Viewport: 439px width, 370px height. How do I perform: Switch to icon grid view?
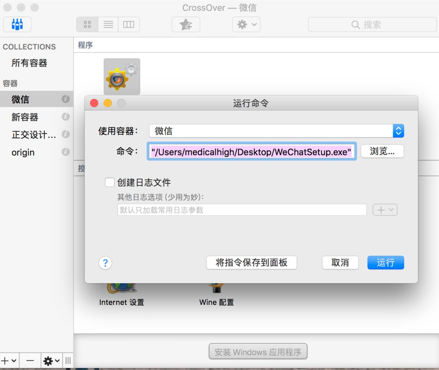87,24
